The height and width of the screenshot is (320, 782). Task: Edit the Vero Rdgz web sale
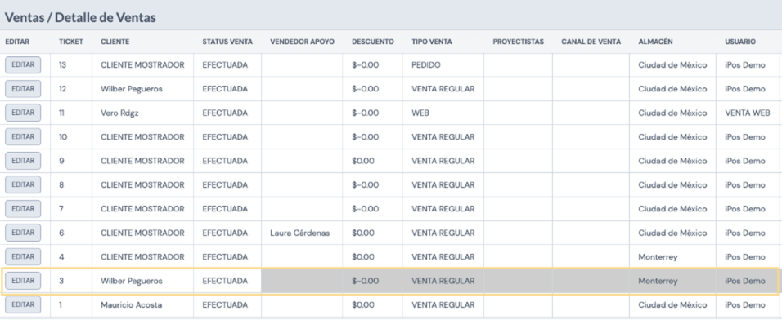23,113
